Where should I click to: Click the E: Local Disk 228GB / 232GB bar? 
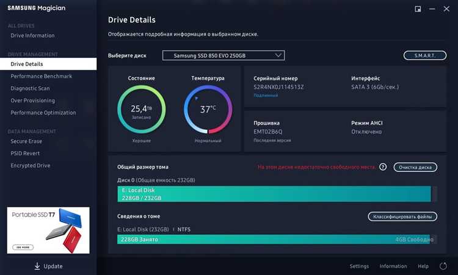274,194
